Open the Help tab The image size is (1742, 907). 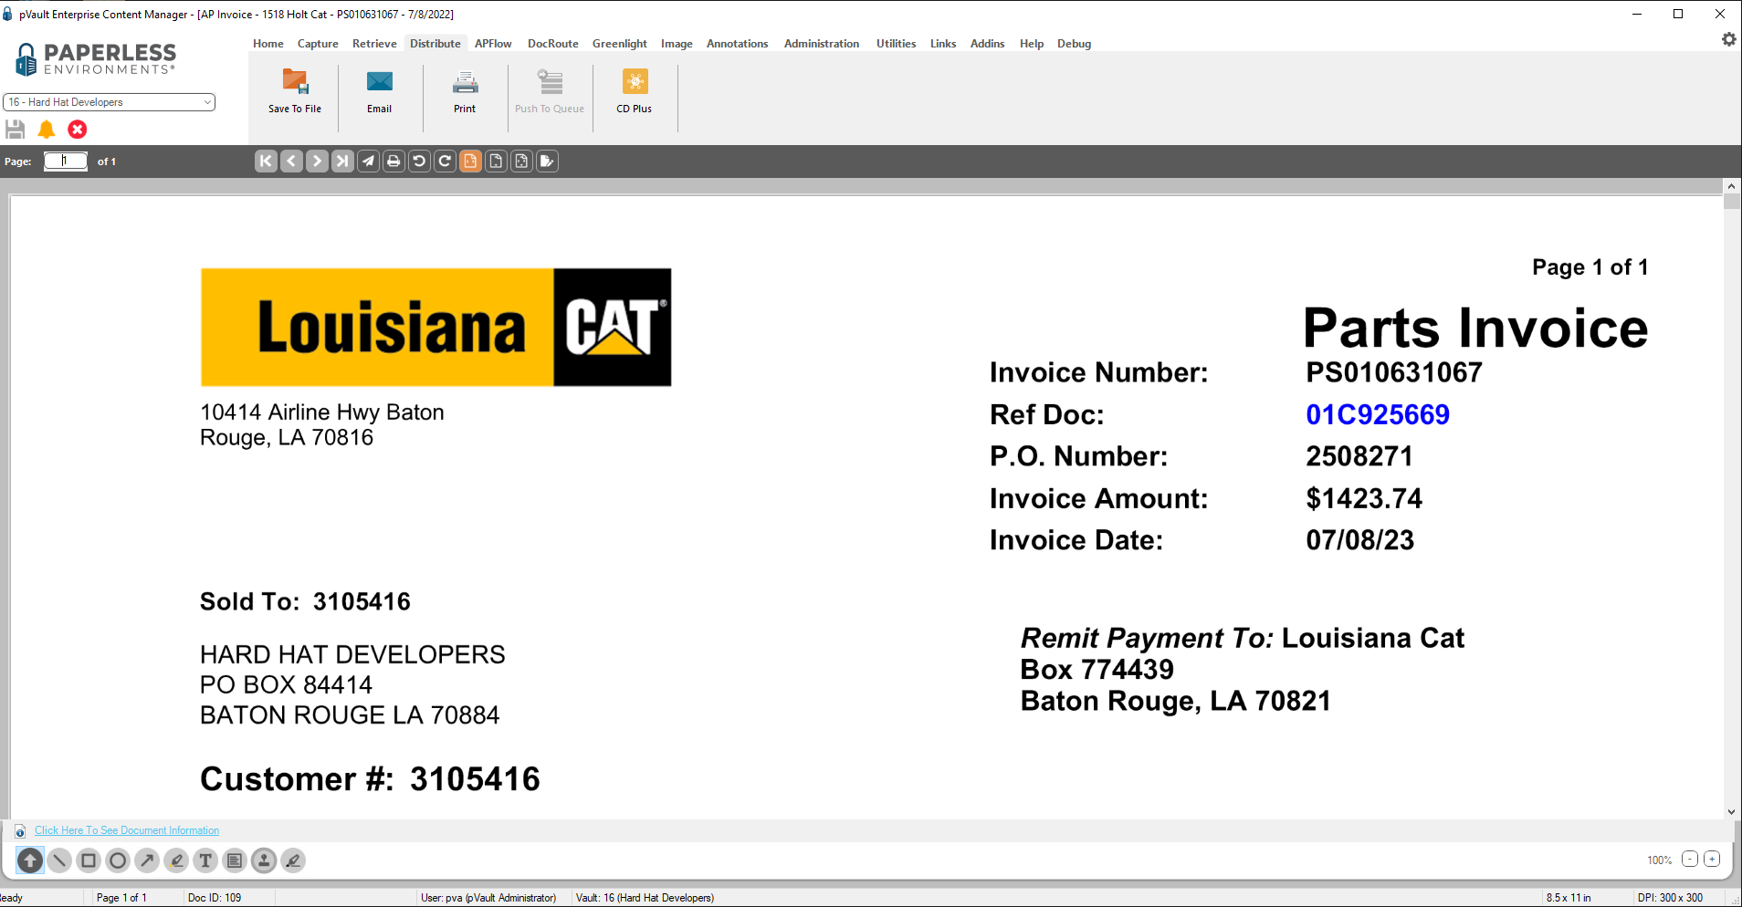pyautogui.click(x=1032, y=44)
